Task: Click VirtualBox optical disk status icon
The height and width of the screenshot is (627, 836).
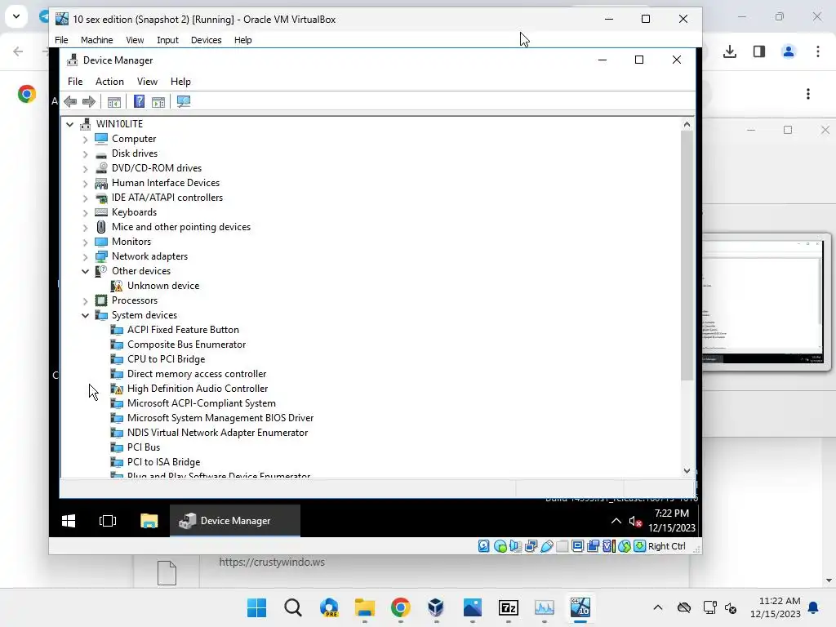Action: [500, 546]
